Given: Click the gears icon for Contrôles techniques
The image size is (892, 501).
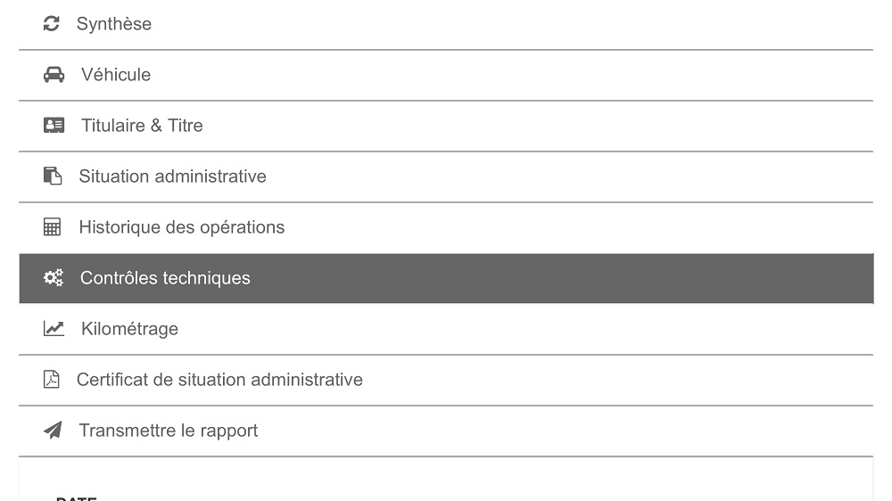Looking at the screenshot, I should (54, 277).
